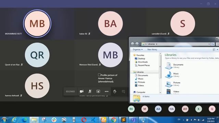
Task: Open Slack from the taskbar
Action: point(54,120)
